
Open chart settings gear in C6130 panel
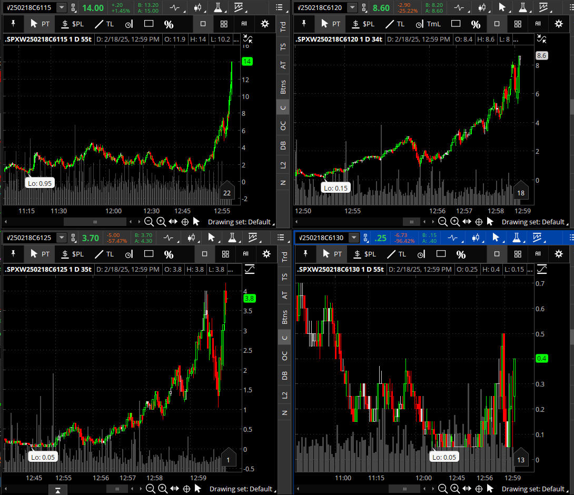point(558,254)
